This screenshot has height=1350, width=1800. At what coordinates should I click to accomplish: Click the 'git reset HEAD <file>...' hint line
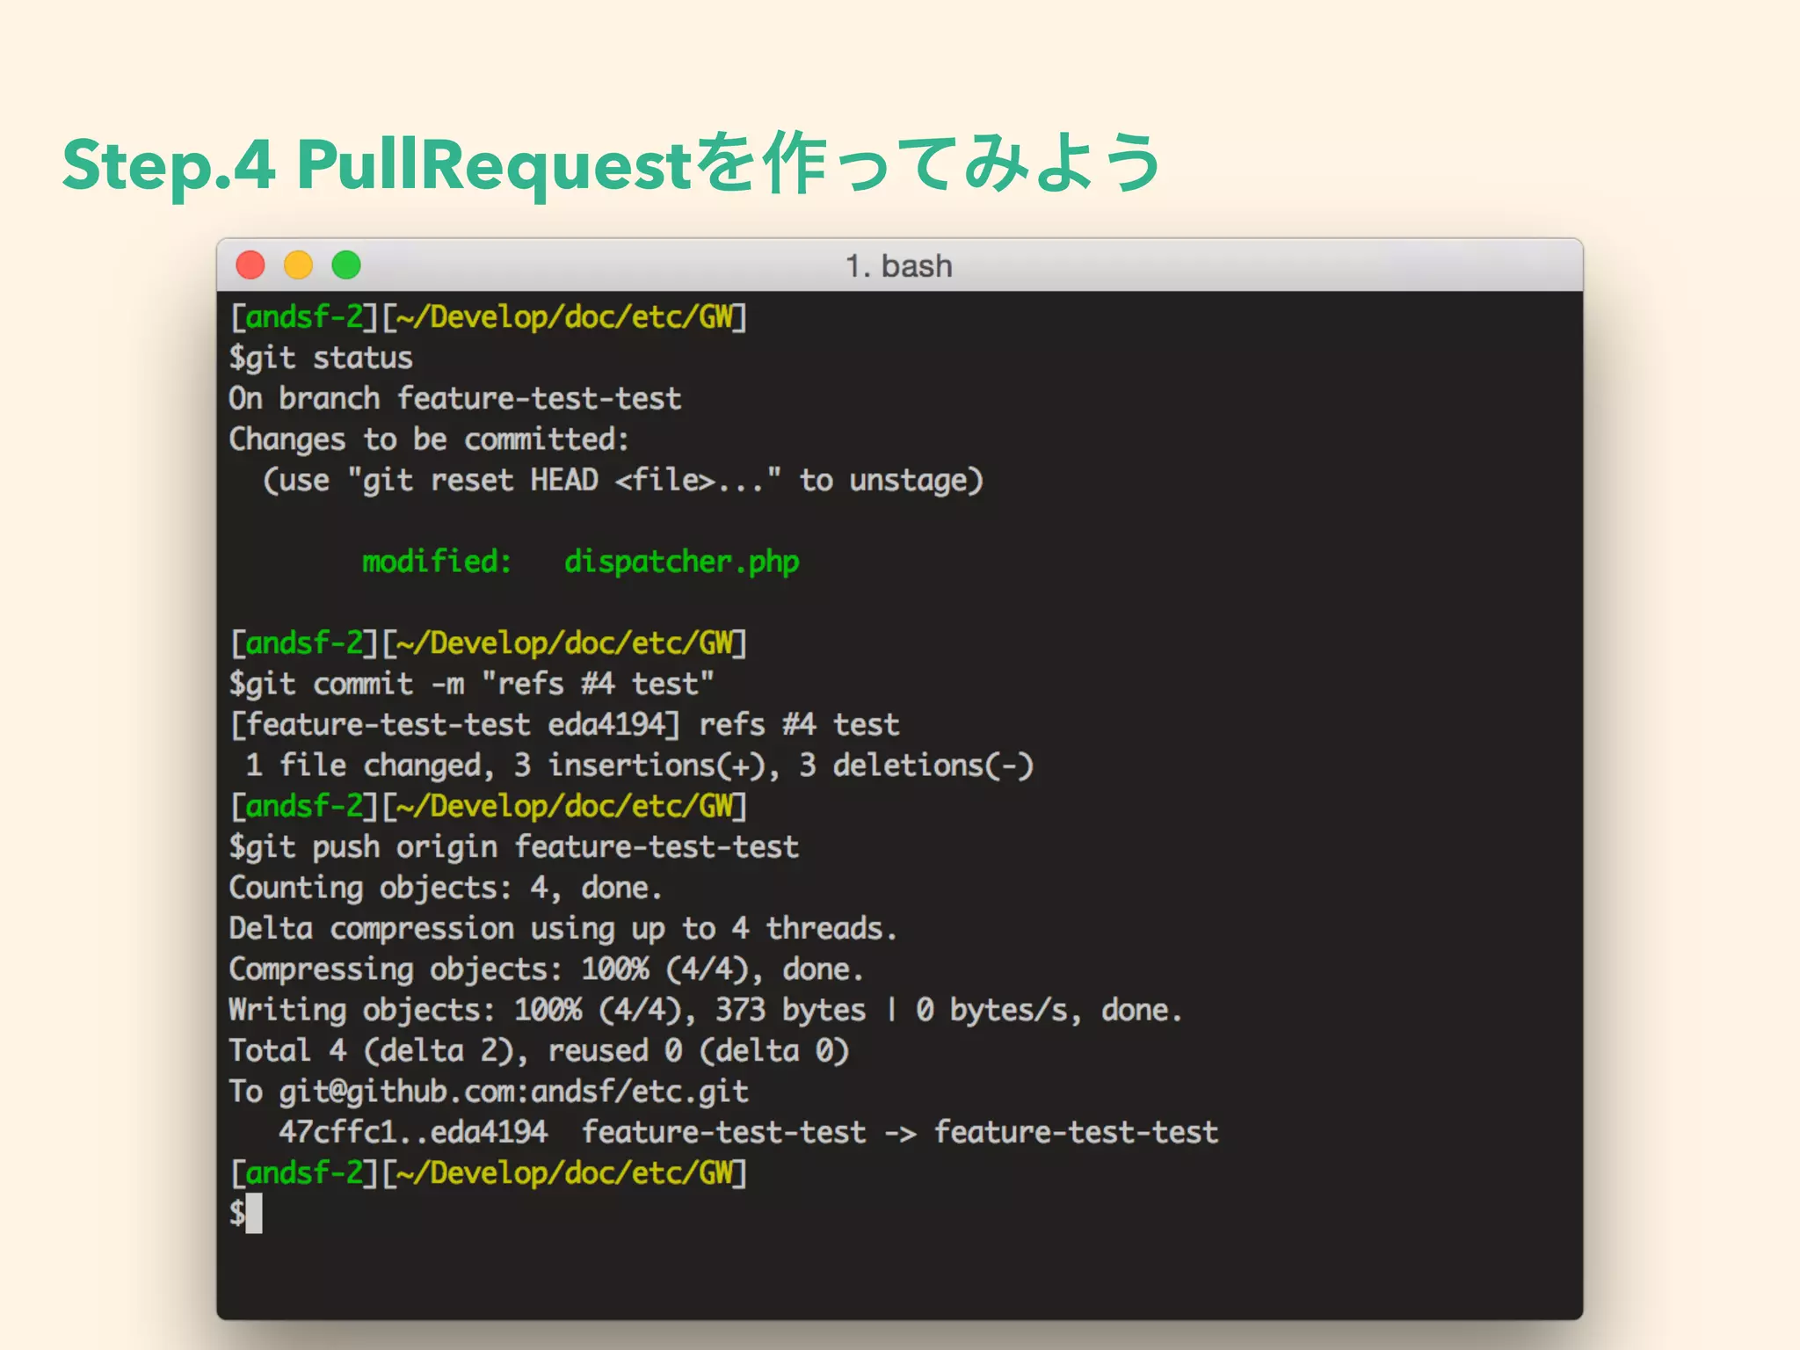[622, 481]
